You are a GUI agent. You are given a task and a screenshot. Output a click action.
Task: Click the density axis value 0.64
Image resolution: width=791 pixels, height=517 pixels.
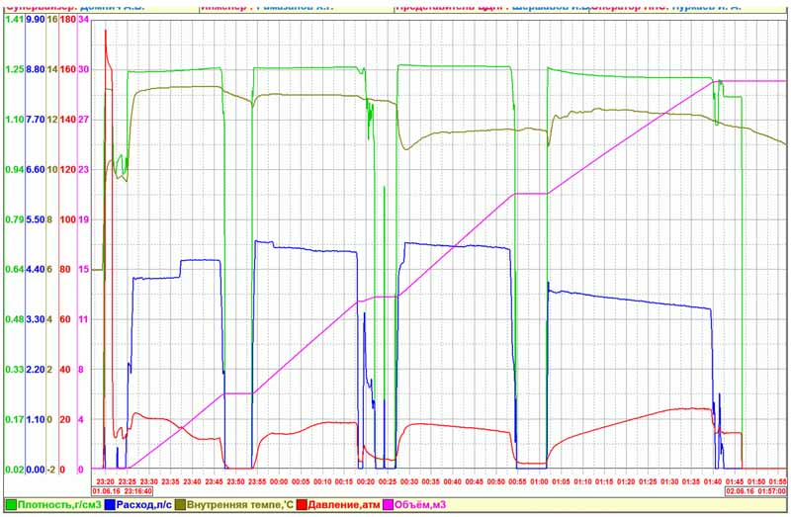tap(14, 269)
